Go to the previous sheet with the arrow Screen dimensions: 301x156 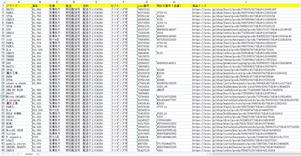[8, 154]
